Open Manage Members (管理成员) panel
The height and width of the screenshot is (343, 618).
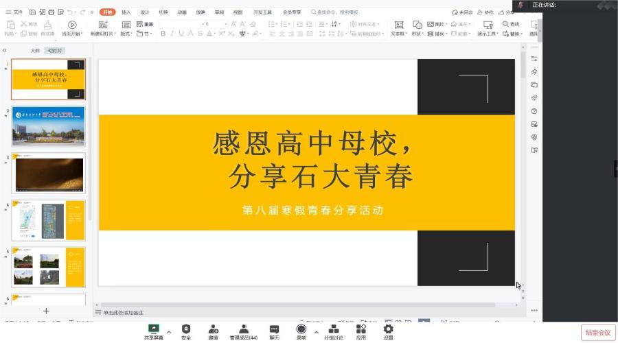click(x=244, y=330)
